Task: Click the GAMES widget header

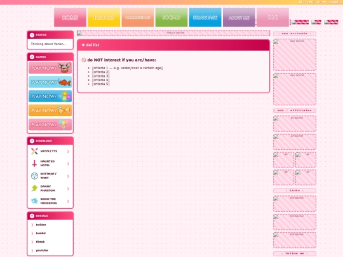Action: [x=50, y=57]
